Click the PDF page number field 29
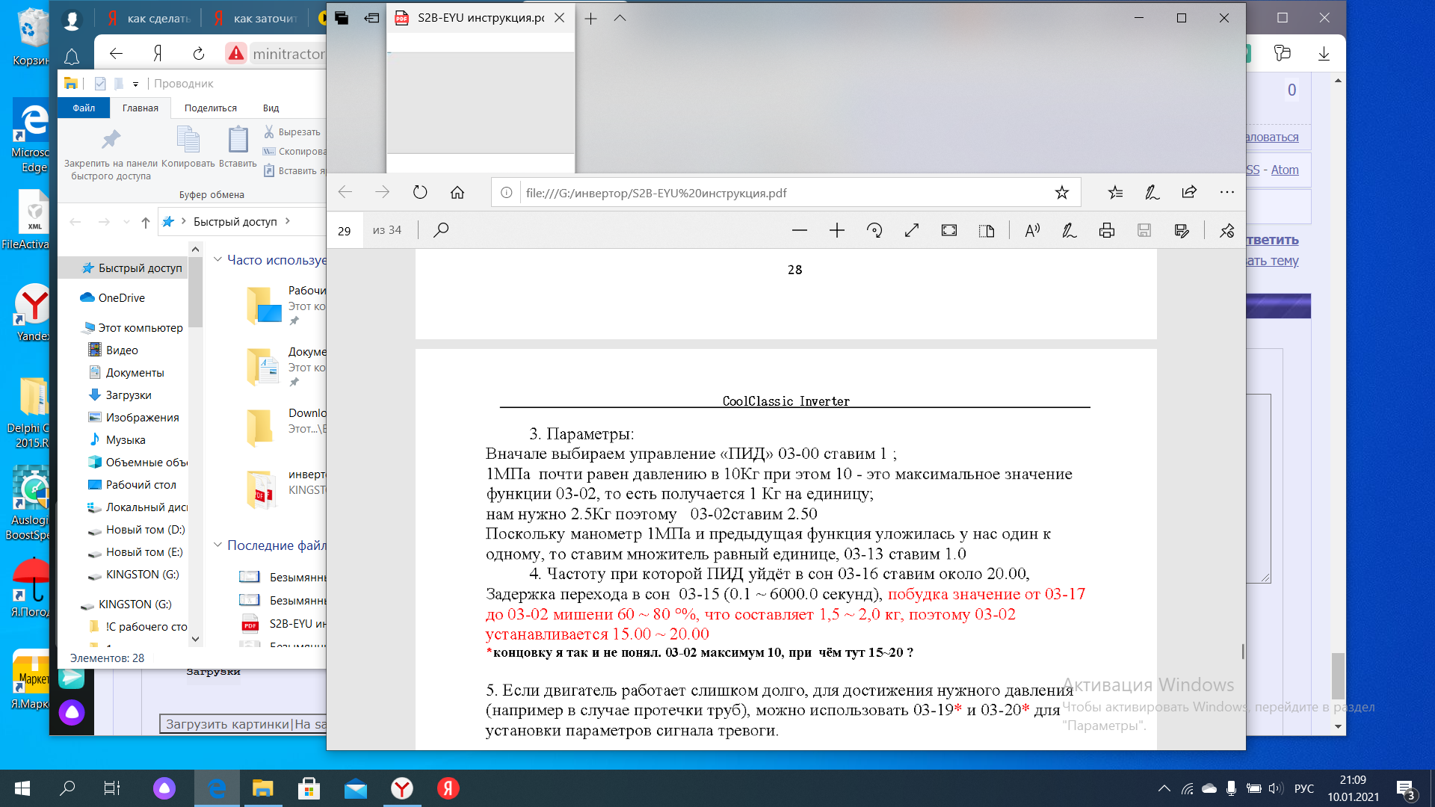 click(345, 231)
